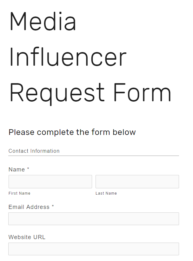Screen dimensions: 193x261
Task: Click the "Last Name" caption under the field
Action: coord(106,193)
